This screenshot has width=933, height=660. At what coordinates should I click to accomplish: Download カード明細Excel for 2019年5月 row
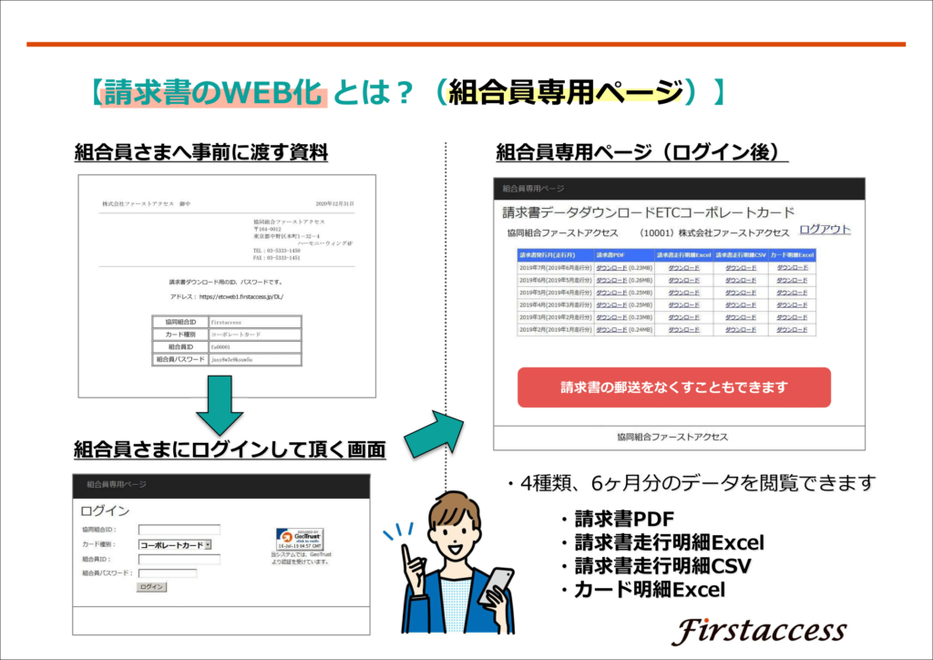point(792,293)
